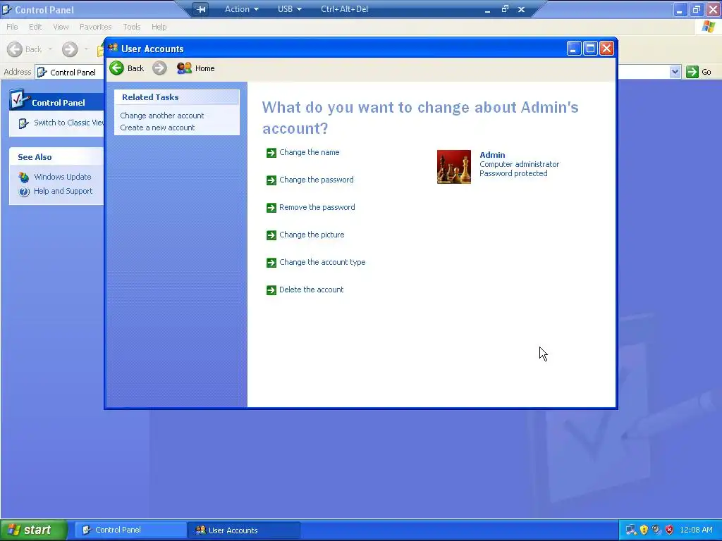Open Tools menu in Control Panel window
This screenshot has height=541, width=722.
pos(131,27)
